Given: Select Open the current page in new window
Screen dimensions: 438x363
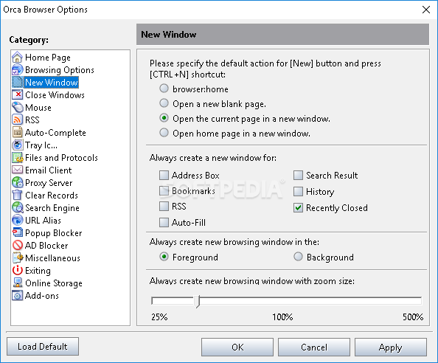Looking at the screenshot, I should click(x=164, y=118).
